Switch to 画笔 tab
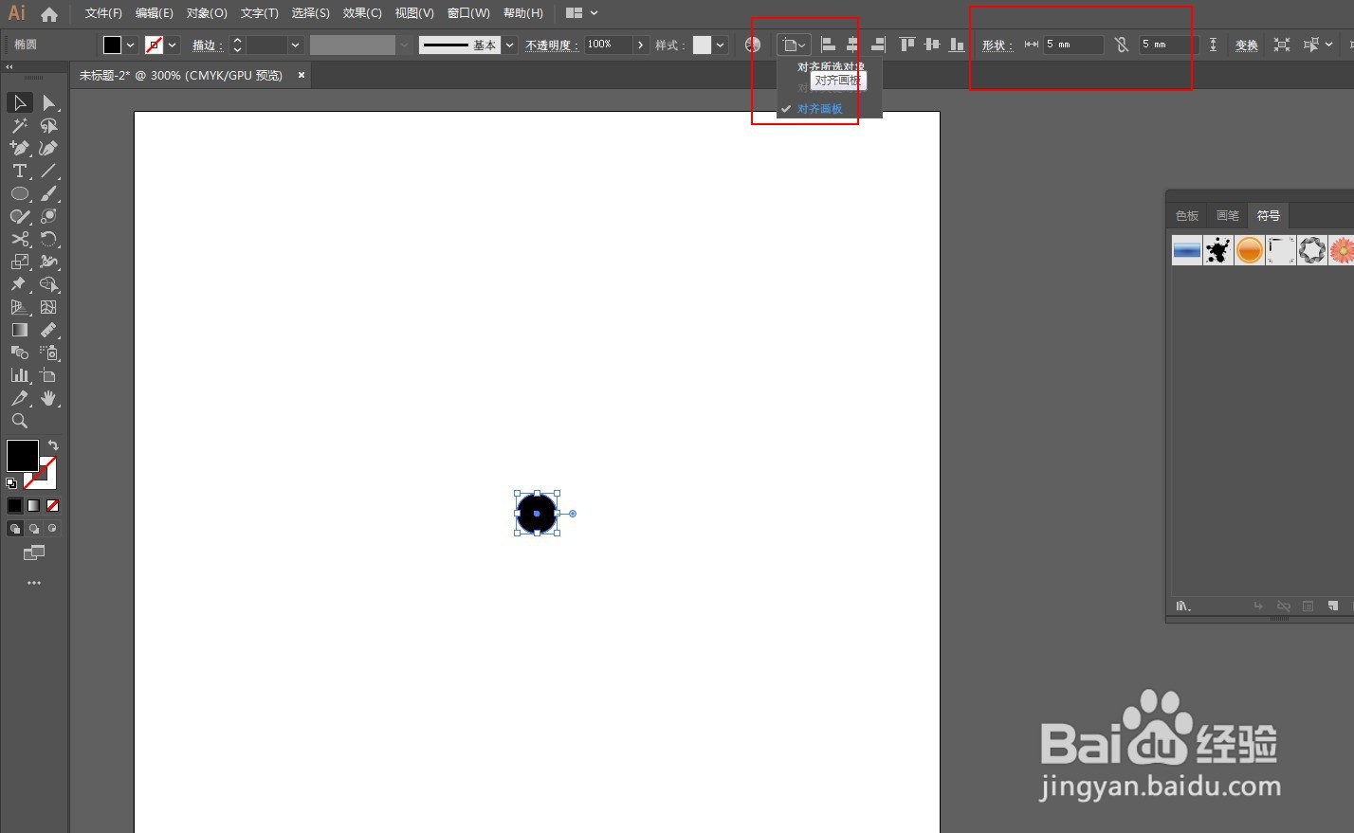Screen dimensions: 1354x833 [1228, 216]
